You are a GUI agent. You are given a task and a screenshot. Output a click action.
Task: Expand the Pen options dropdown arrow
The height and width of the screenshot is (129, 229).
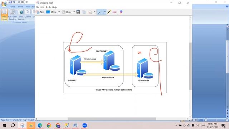105,12
